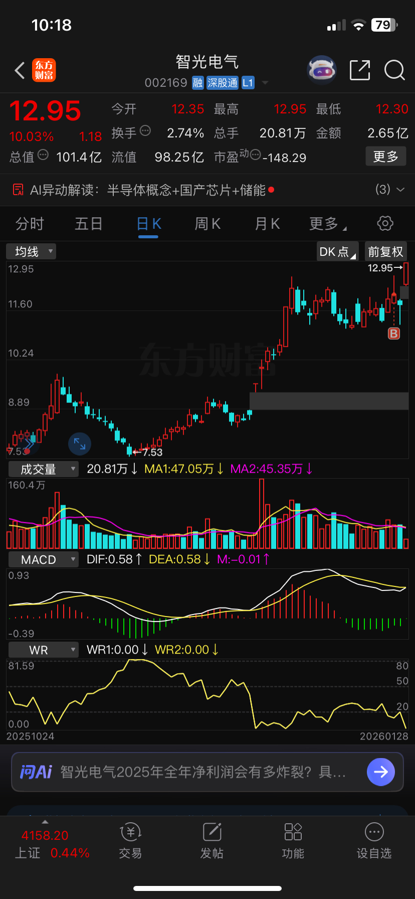Tap the 20251024 start date label

click(x=30, y=736)
